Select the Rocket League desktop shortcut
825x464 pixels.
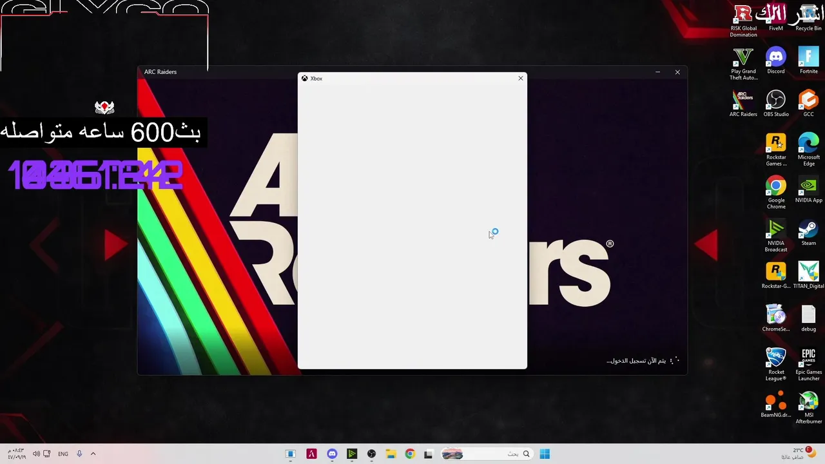click(x=776, y=365)
